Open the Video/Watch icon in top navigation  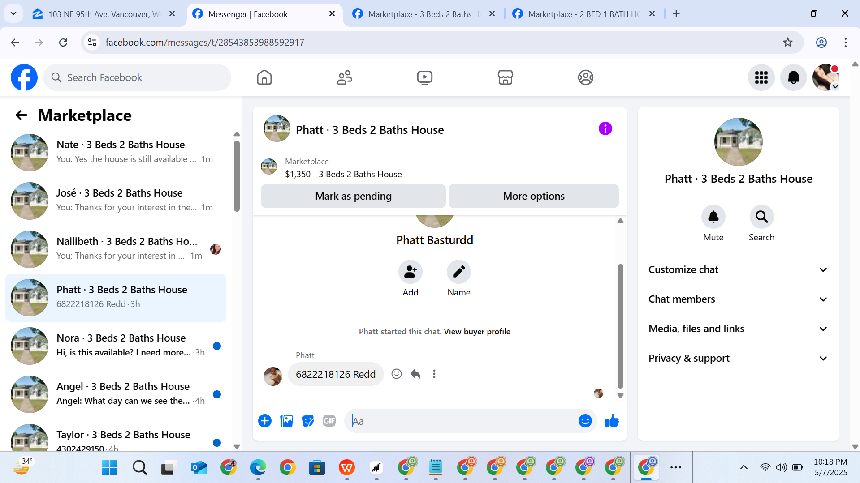pyautogui.click(x=425, y=77)
